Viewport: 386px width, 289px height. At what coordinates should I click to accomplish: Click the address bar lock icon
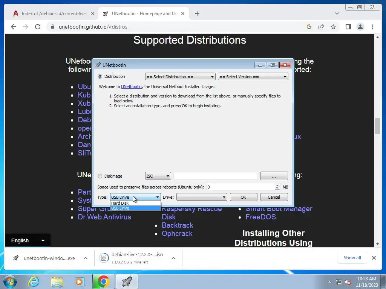(x=53, y=27)
